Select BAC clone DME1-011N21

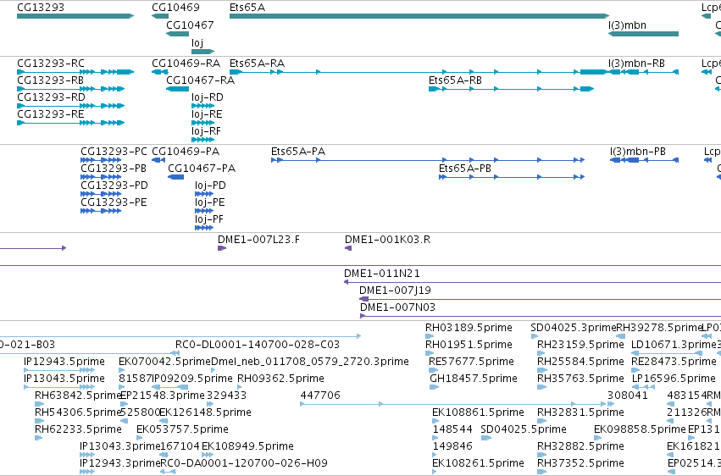pyautogui.click(x=532, y=282)
